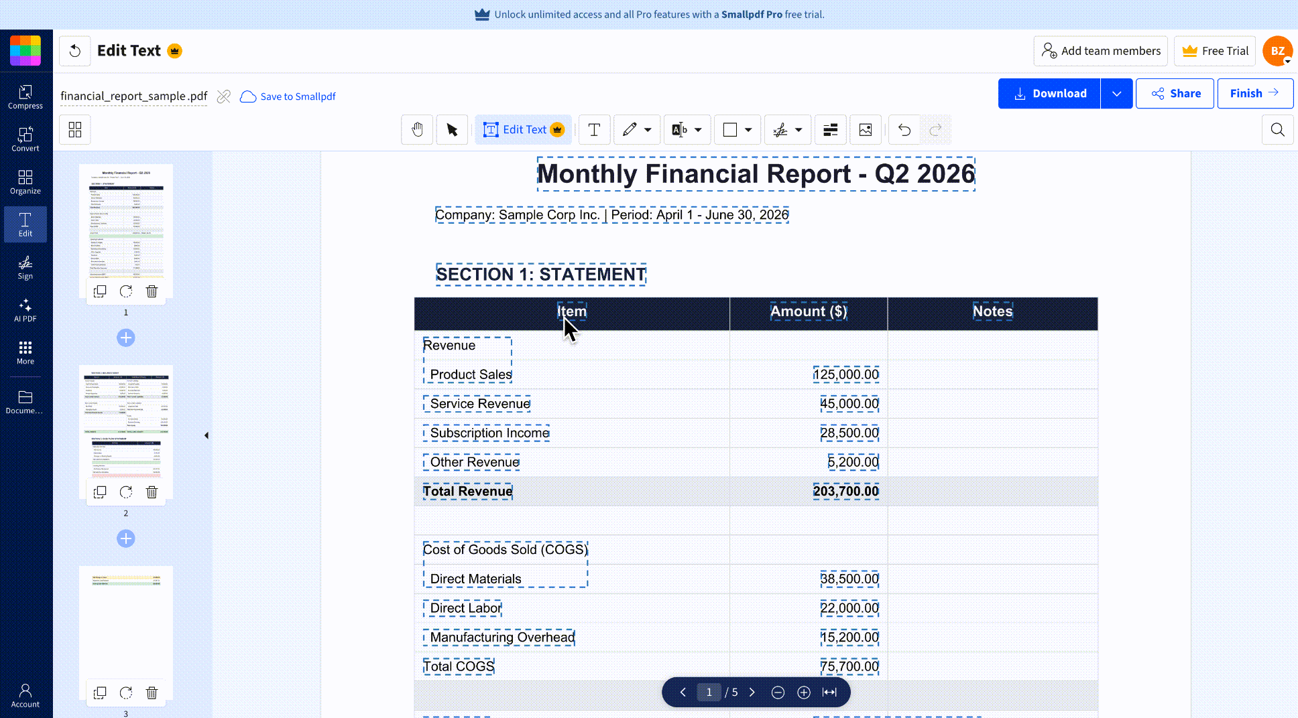
Task: Expand the pencil tool options arrow
Action: pyautogui.click(x=648, y=129)
